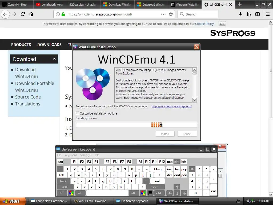Screen dimensions: 273x205
Task: Open the browser home page icon
Action: [31, 14]
